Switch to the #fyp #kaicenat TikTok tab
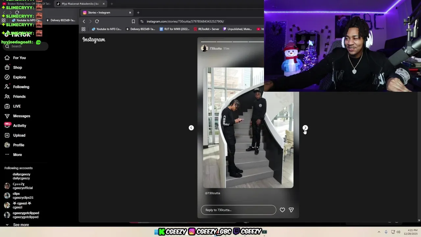Screen dimensions: 421x237 (81, 4)
